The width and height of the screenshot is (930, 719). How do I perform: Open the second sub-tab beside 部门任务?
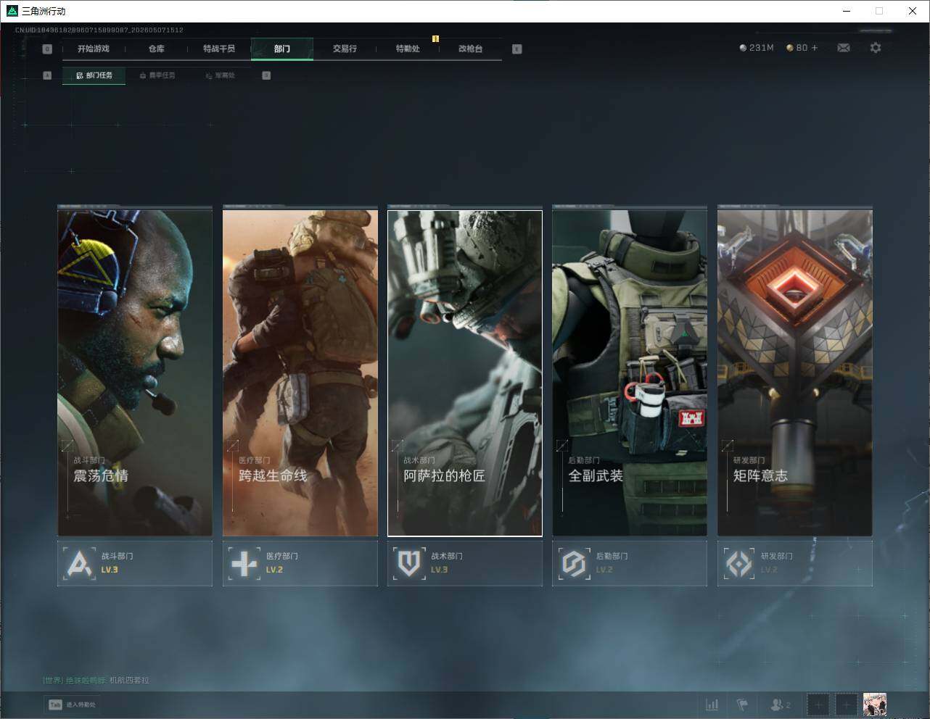(x=157, y=75)
